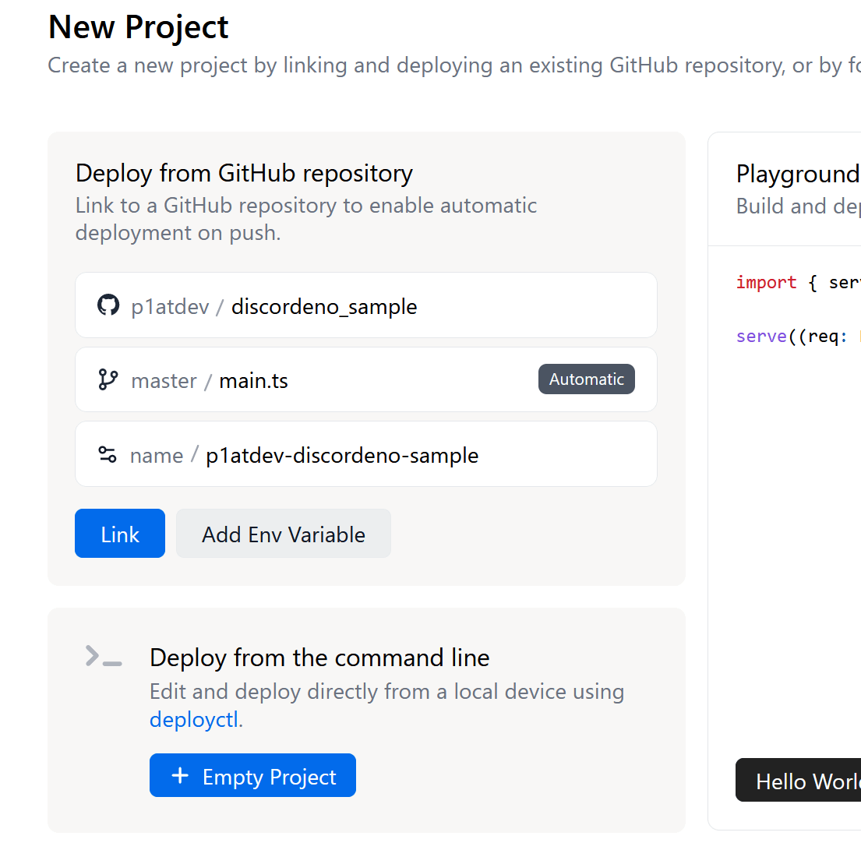Click the main.ts file name
861x864 pixels.
(x=253, y=381)
